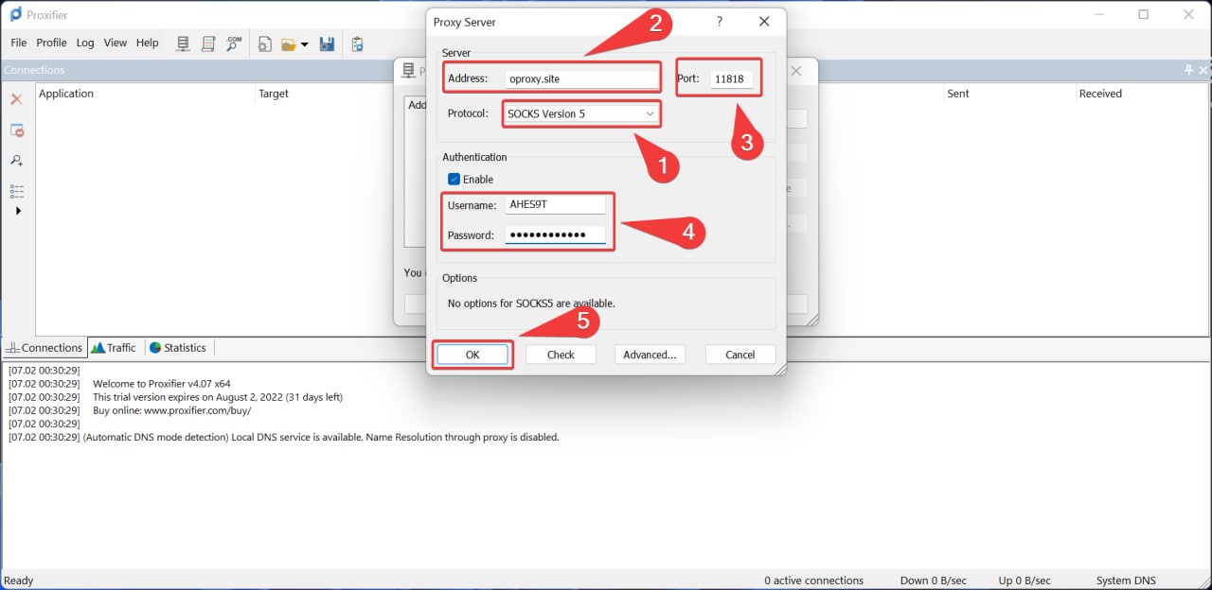Click 'This trial version expires' log line
The height and width of the screenshot is (590, 1212).
point(218,397)
